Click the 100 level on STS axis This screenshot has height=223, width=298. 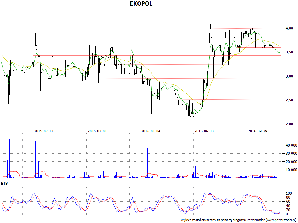[x=289, y=193]
